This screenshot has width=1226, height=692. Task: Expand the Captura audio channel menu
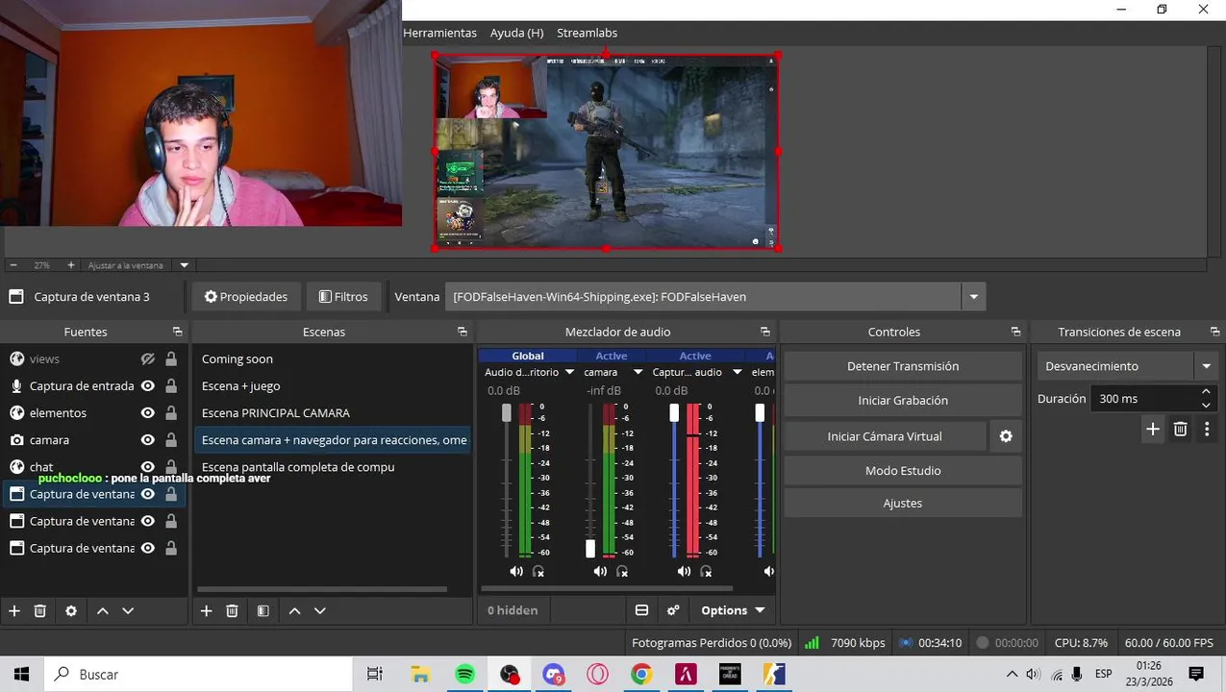pos(737,372)
